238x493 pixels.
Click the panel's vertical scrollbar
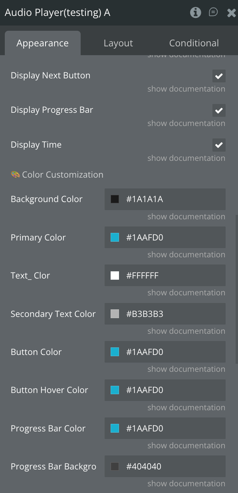tap(237, 289)
